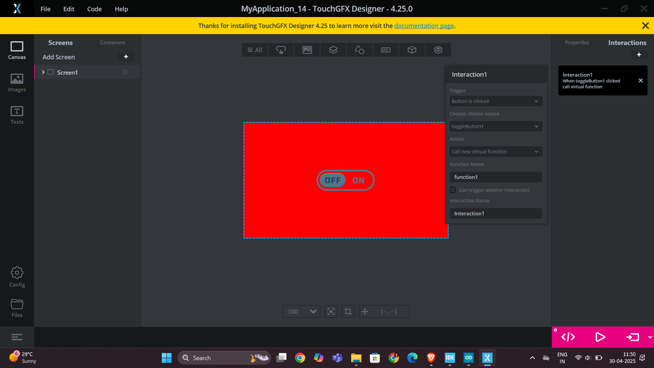Switch to the Interactions tab
The width and height of the screenshot is (654, 368).
627,43
